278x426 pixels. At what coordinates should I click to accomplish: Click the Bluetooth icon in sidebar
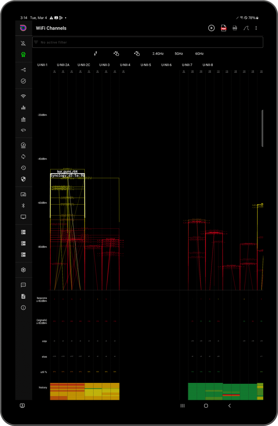(x=23, y=206)
